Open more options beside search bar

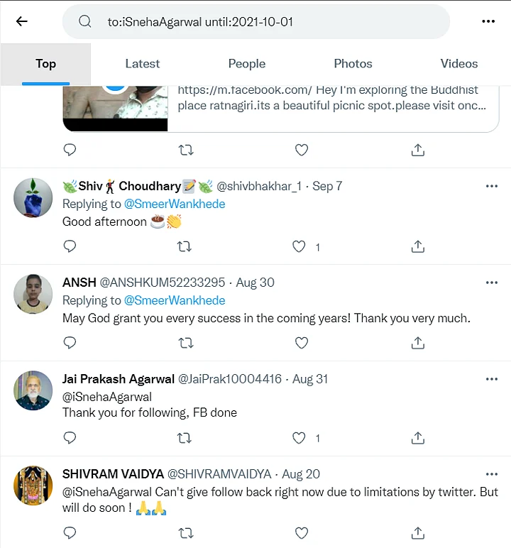(x=488, y=21)
